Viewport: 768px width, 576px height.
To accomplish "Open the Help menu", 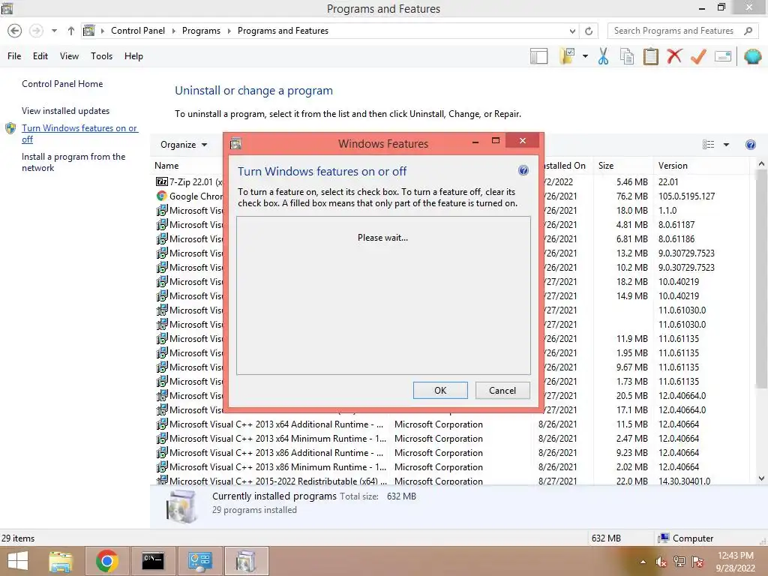I will coord(133,56).
